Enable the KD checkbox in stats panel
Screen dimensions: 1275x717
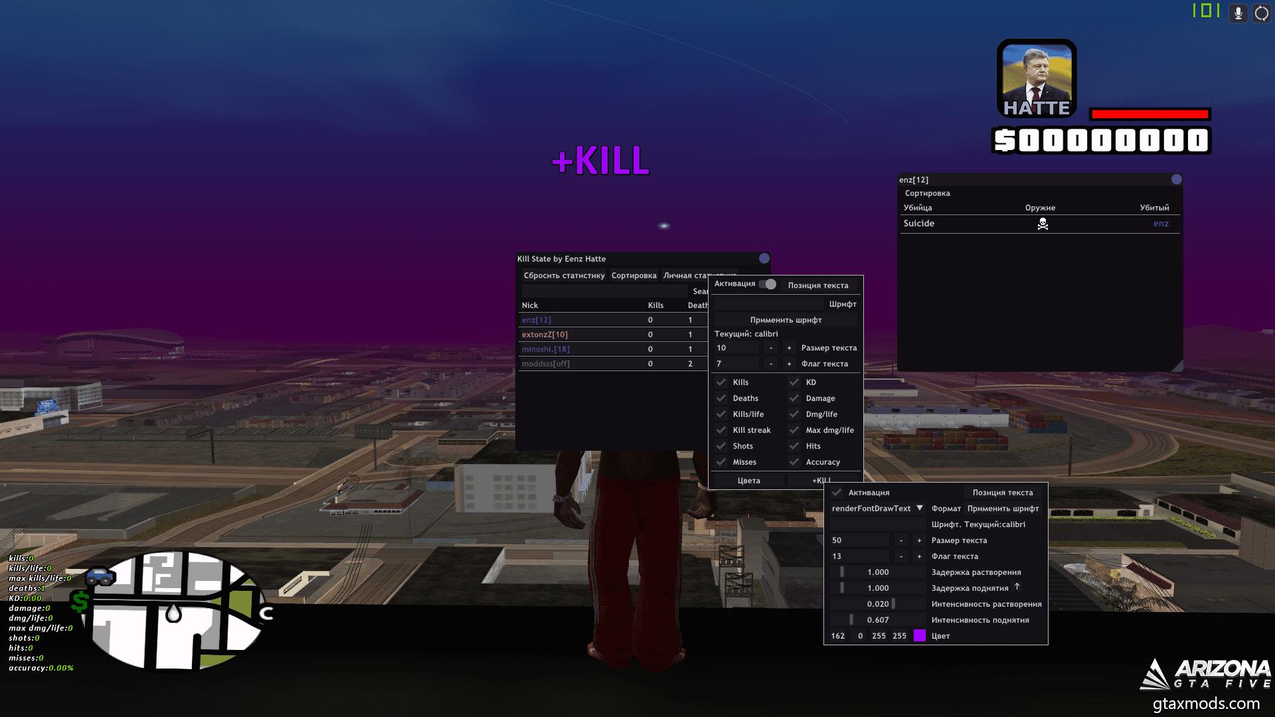point(794,382)
